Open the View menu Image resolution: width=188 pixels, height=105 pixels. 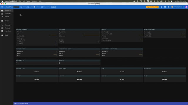pos(28,1)
